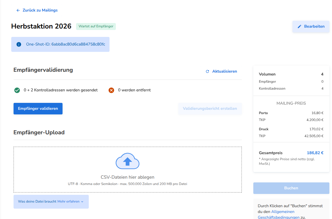Image resolution: width=332 pixels, height=219 pixels.
Task: Click the CSV-Dateien hier ablegen drop zone
Action: [x=127, y=169]
